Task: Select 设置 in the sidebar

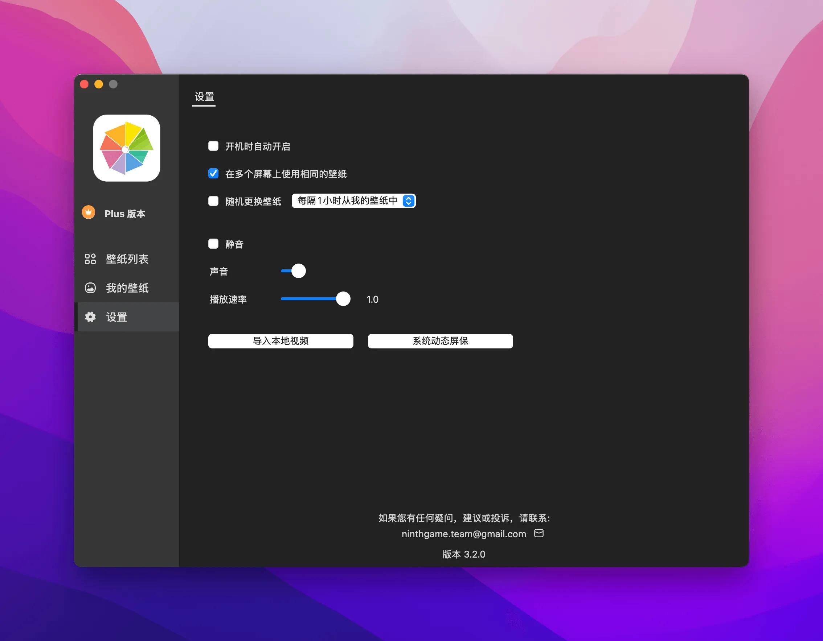Action: 127,317
